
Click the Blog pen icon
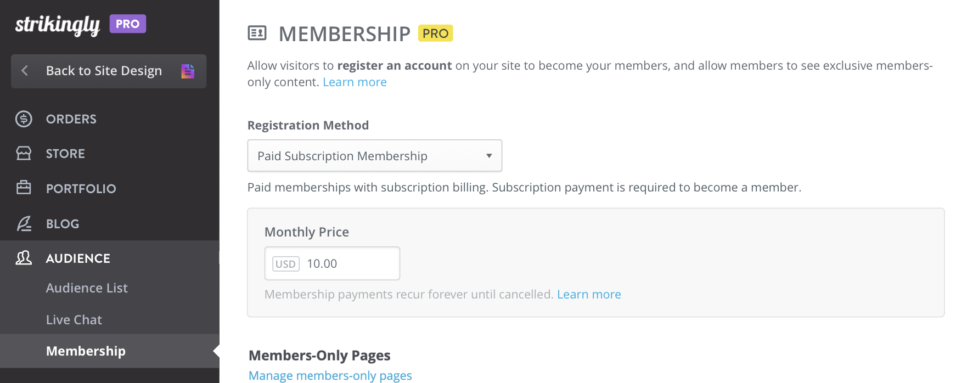(x=24, y=223)
